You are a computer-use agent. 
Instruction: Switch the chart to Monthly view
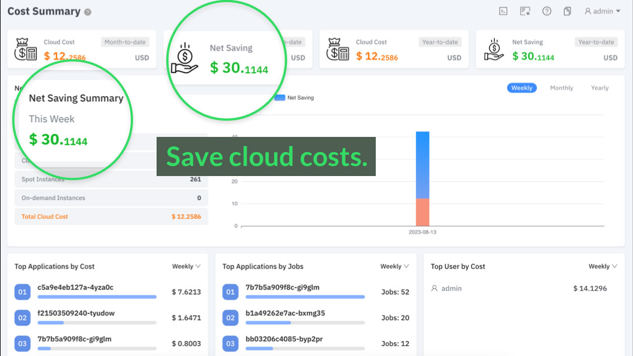(561, 88)
